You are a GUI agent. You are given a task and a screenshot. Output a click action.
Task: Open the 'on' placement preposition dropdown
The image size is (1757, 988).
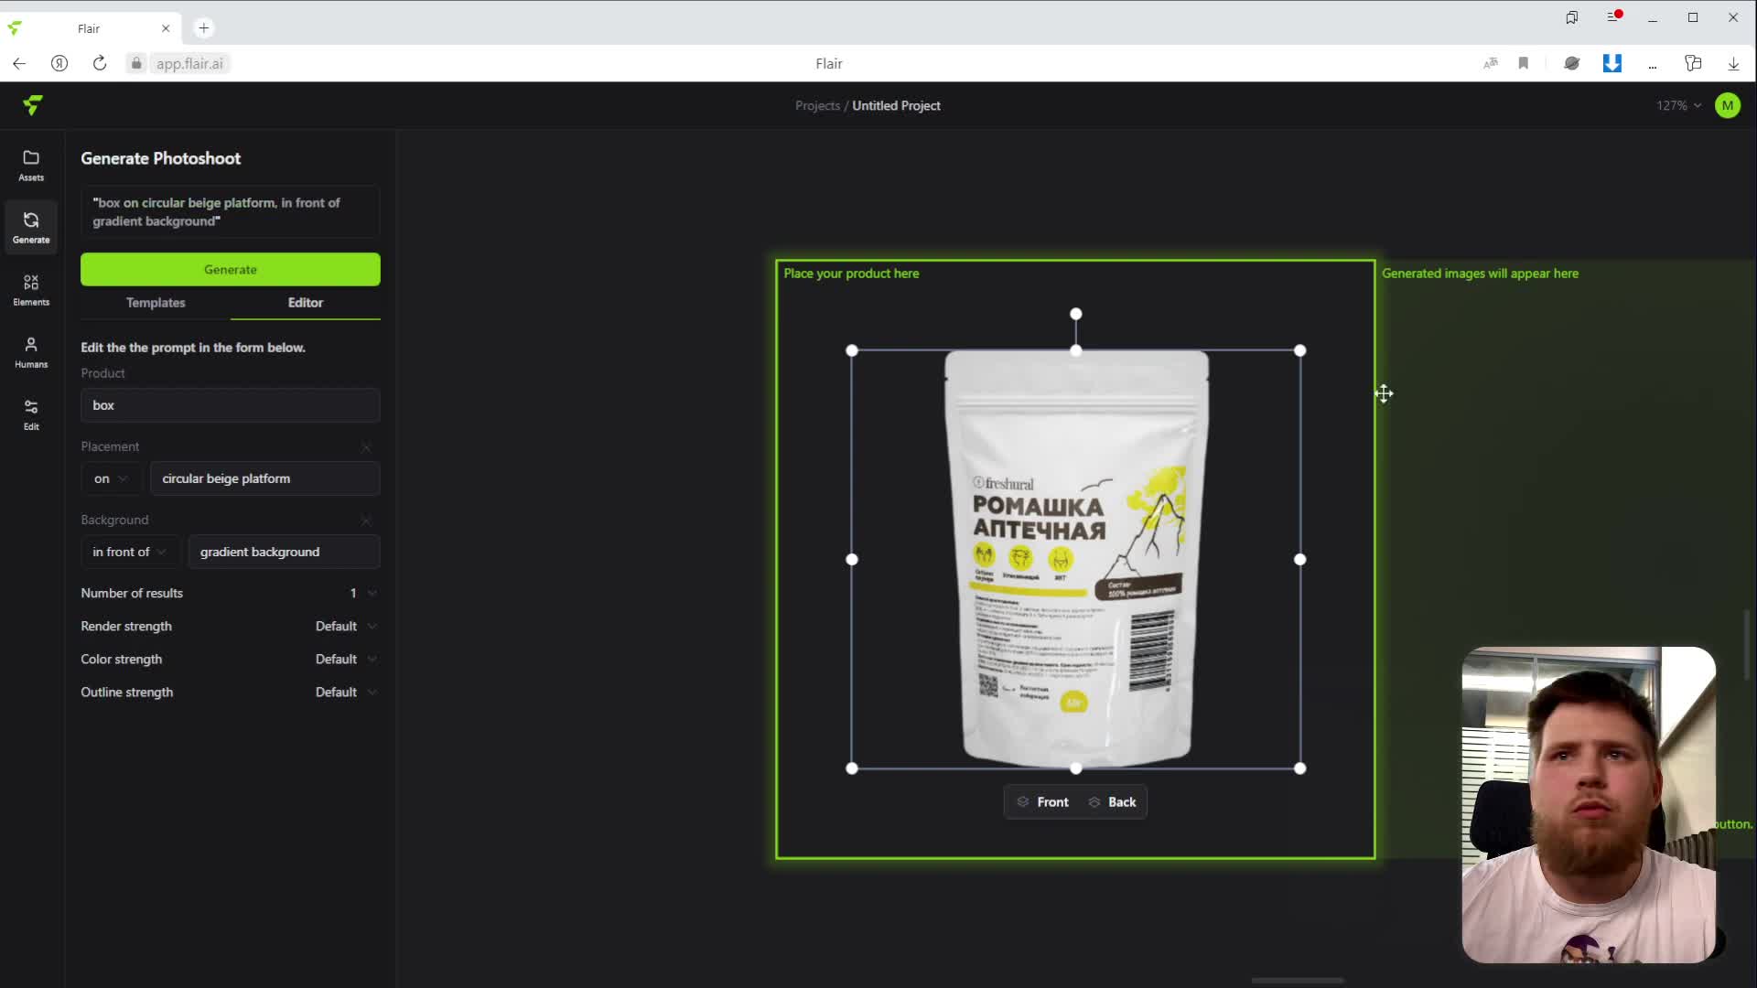coord(110,478)
